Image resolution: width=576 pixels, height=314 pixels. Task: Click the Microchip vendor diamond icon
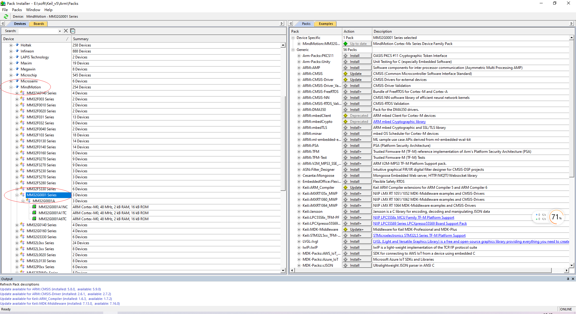point(17,75)
